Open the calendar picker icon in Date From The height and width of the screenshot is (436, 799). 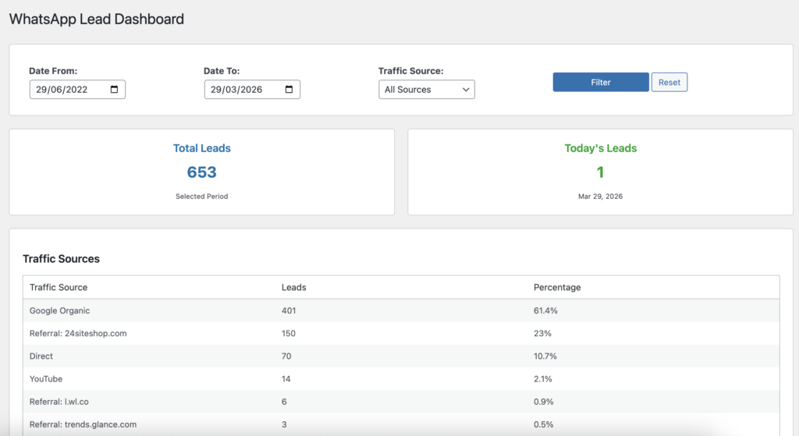coord(115,90)
